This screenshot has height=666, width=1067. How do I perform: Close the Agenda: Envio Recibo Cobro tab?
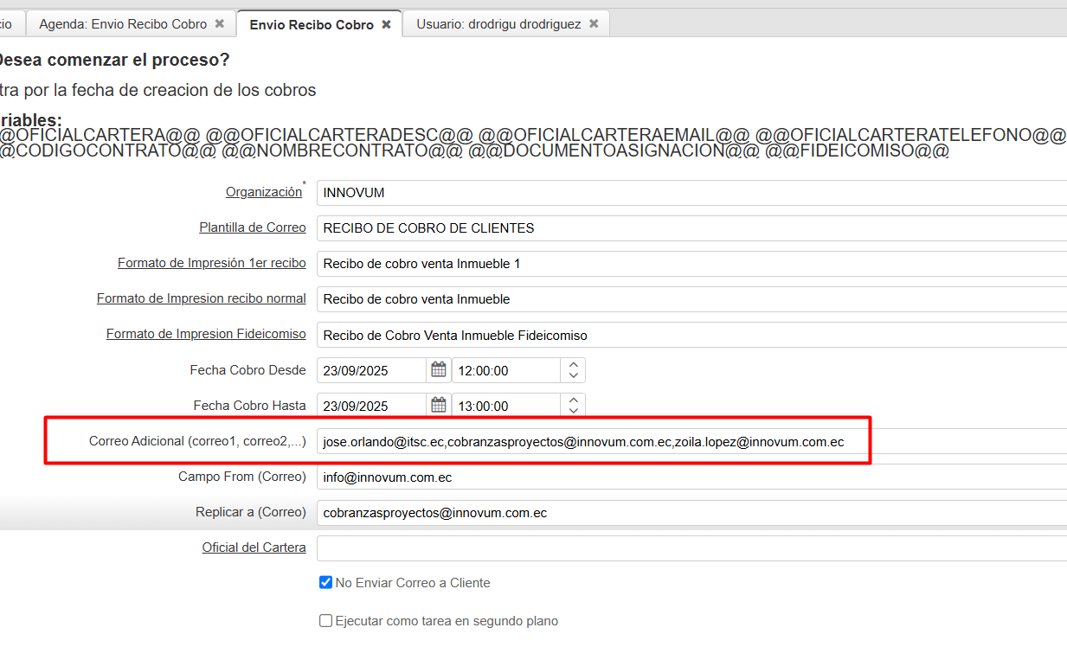pyautogui.click(x=220, y=24)
